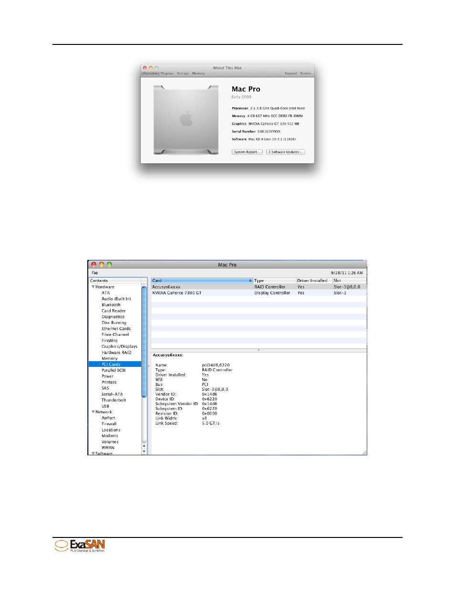Screen dimensions: 455x590
Task: Sort by the Card column header
Action: [202, 281]
